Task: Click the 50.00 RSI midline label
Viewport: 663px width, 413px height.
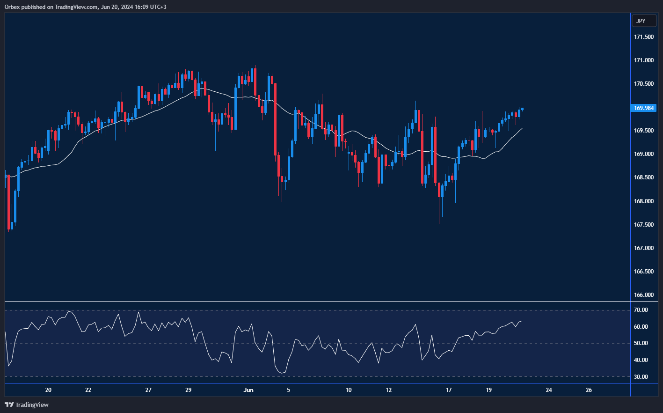Action: 641,343
